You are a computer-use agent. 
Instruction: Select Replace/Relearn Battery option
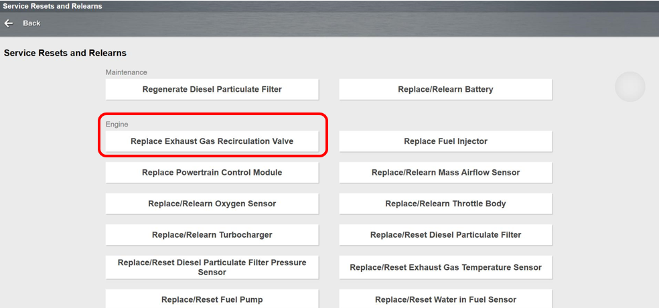tap(445, 89)
